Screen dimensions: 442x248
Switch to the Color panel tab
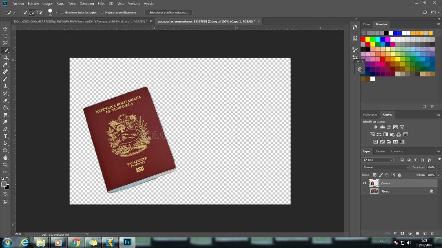(366, 25)
